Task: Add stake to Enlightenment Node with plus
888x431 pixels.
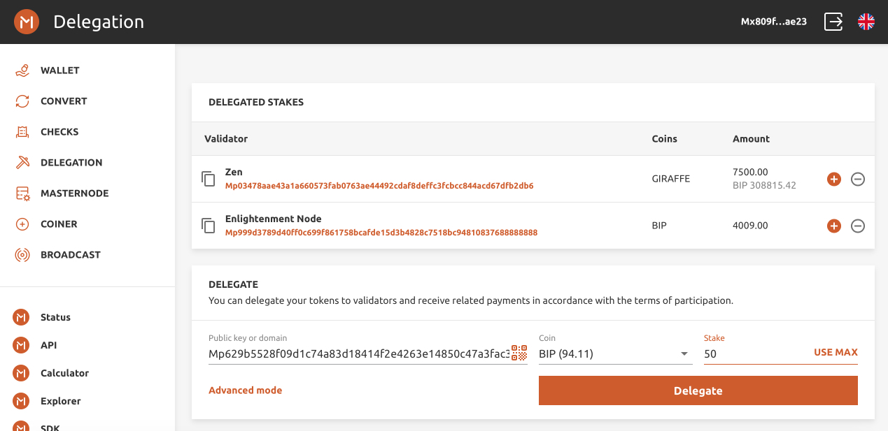Action: click(x=833, y=226)
